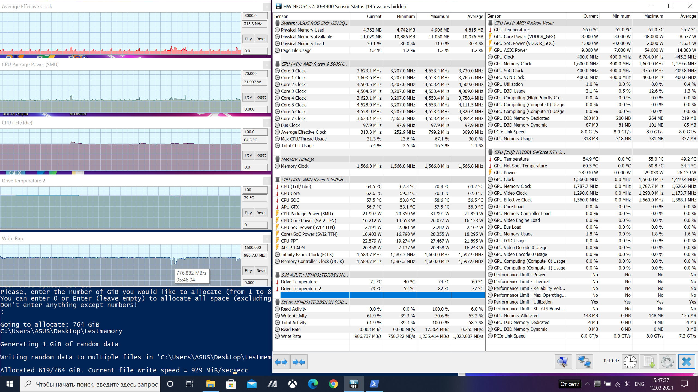Open Xbox app from taskbar
The height and width of the screenshot is (392, 698).
click(x=292, y=384)
